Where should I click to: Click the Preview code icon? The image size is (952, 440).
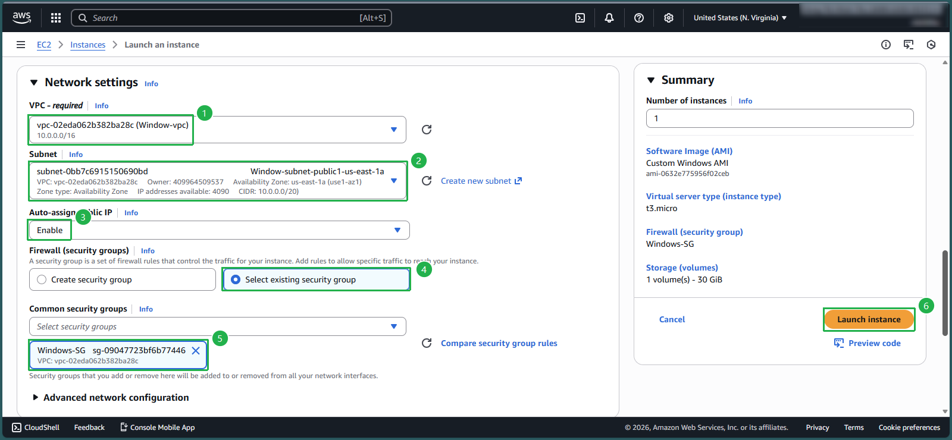[x=839, y=343]
